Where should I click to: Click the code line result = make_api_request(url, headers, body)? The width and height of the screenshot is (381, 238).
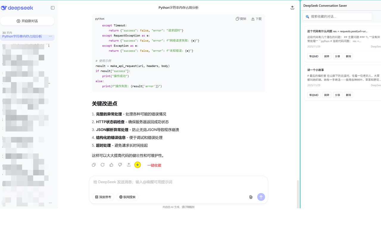click(x=132, y=66)
